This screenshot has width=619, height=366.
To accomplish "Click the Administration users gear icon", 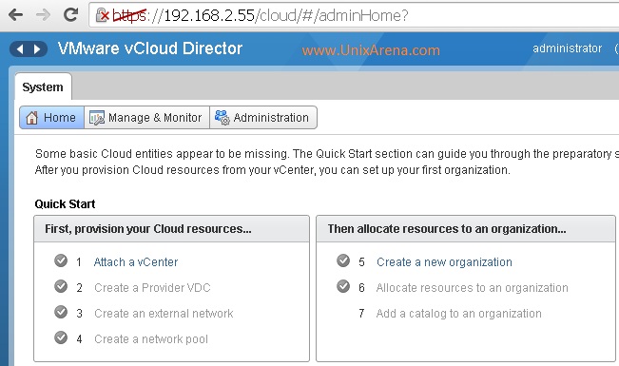I will [222, 117].
